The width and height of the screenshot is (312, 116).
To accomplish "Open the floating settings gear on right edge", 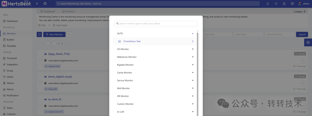I will [308, 42].
